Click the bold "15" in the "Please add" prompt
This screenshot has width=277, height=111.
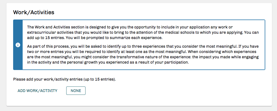(x=97, y=79)
